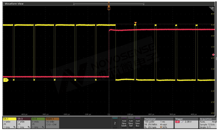Select the trigger level arrow on right edge
Viewport: 219px width, 131px height.
[216, 54]
